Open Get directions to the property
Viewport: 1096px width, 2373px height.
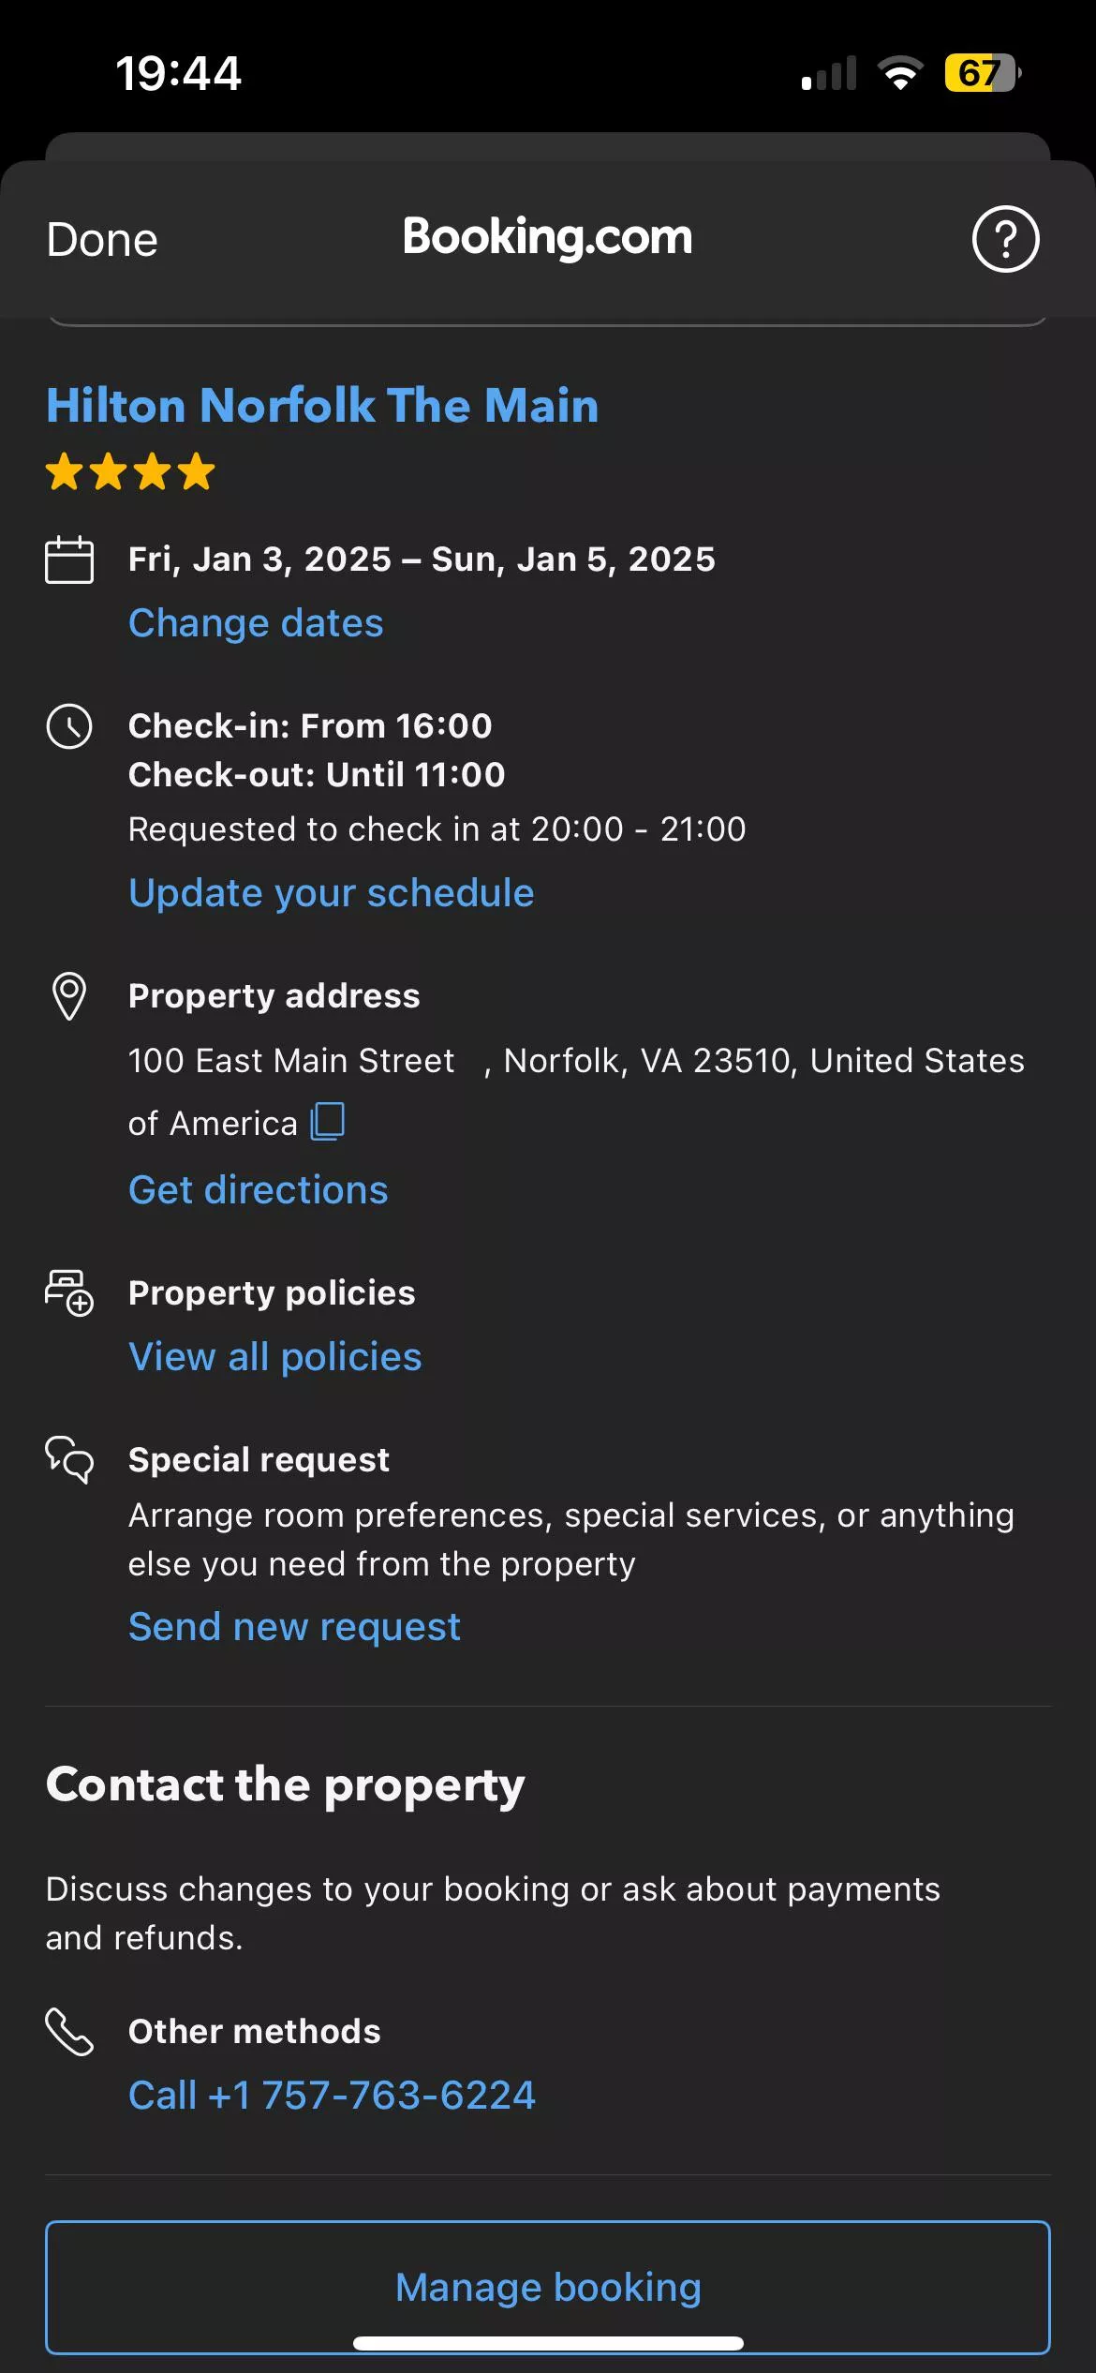259,1190
